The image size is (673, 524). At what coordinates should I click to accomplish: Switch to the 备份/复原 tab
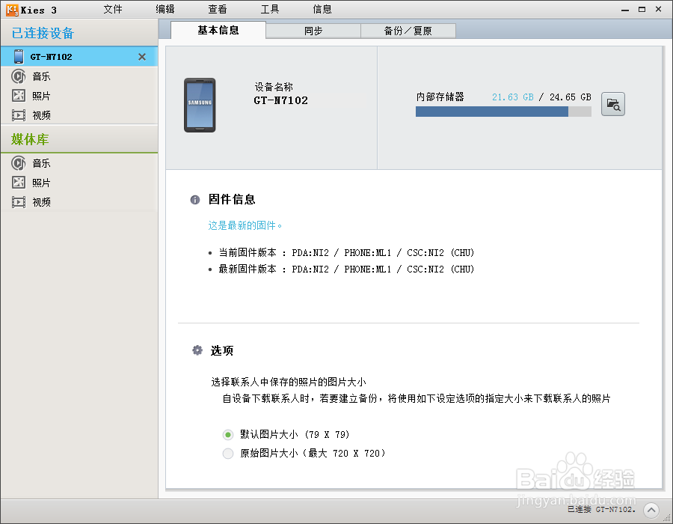(408, 31)
